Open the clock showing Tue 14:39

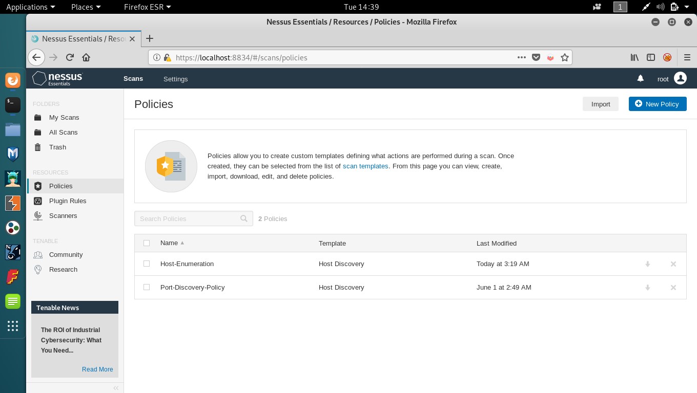(361, 7)
